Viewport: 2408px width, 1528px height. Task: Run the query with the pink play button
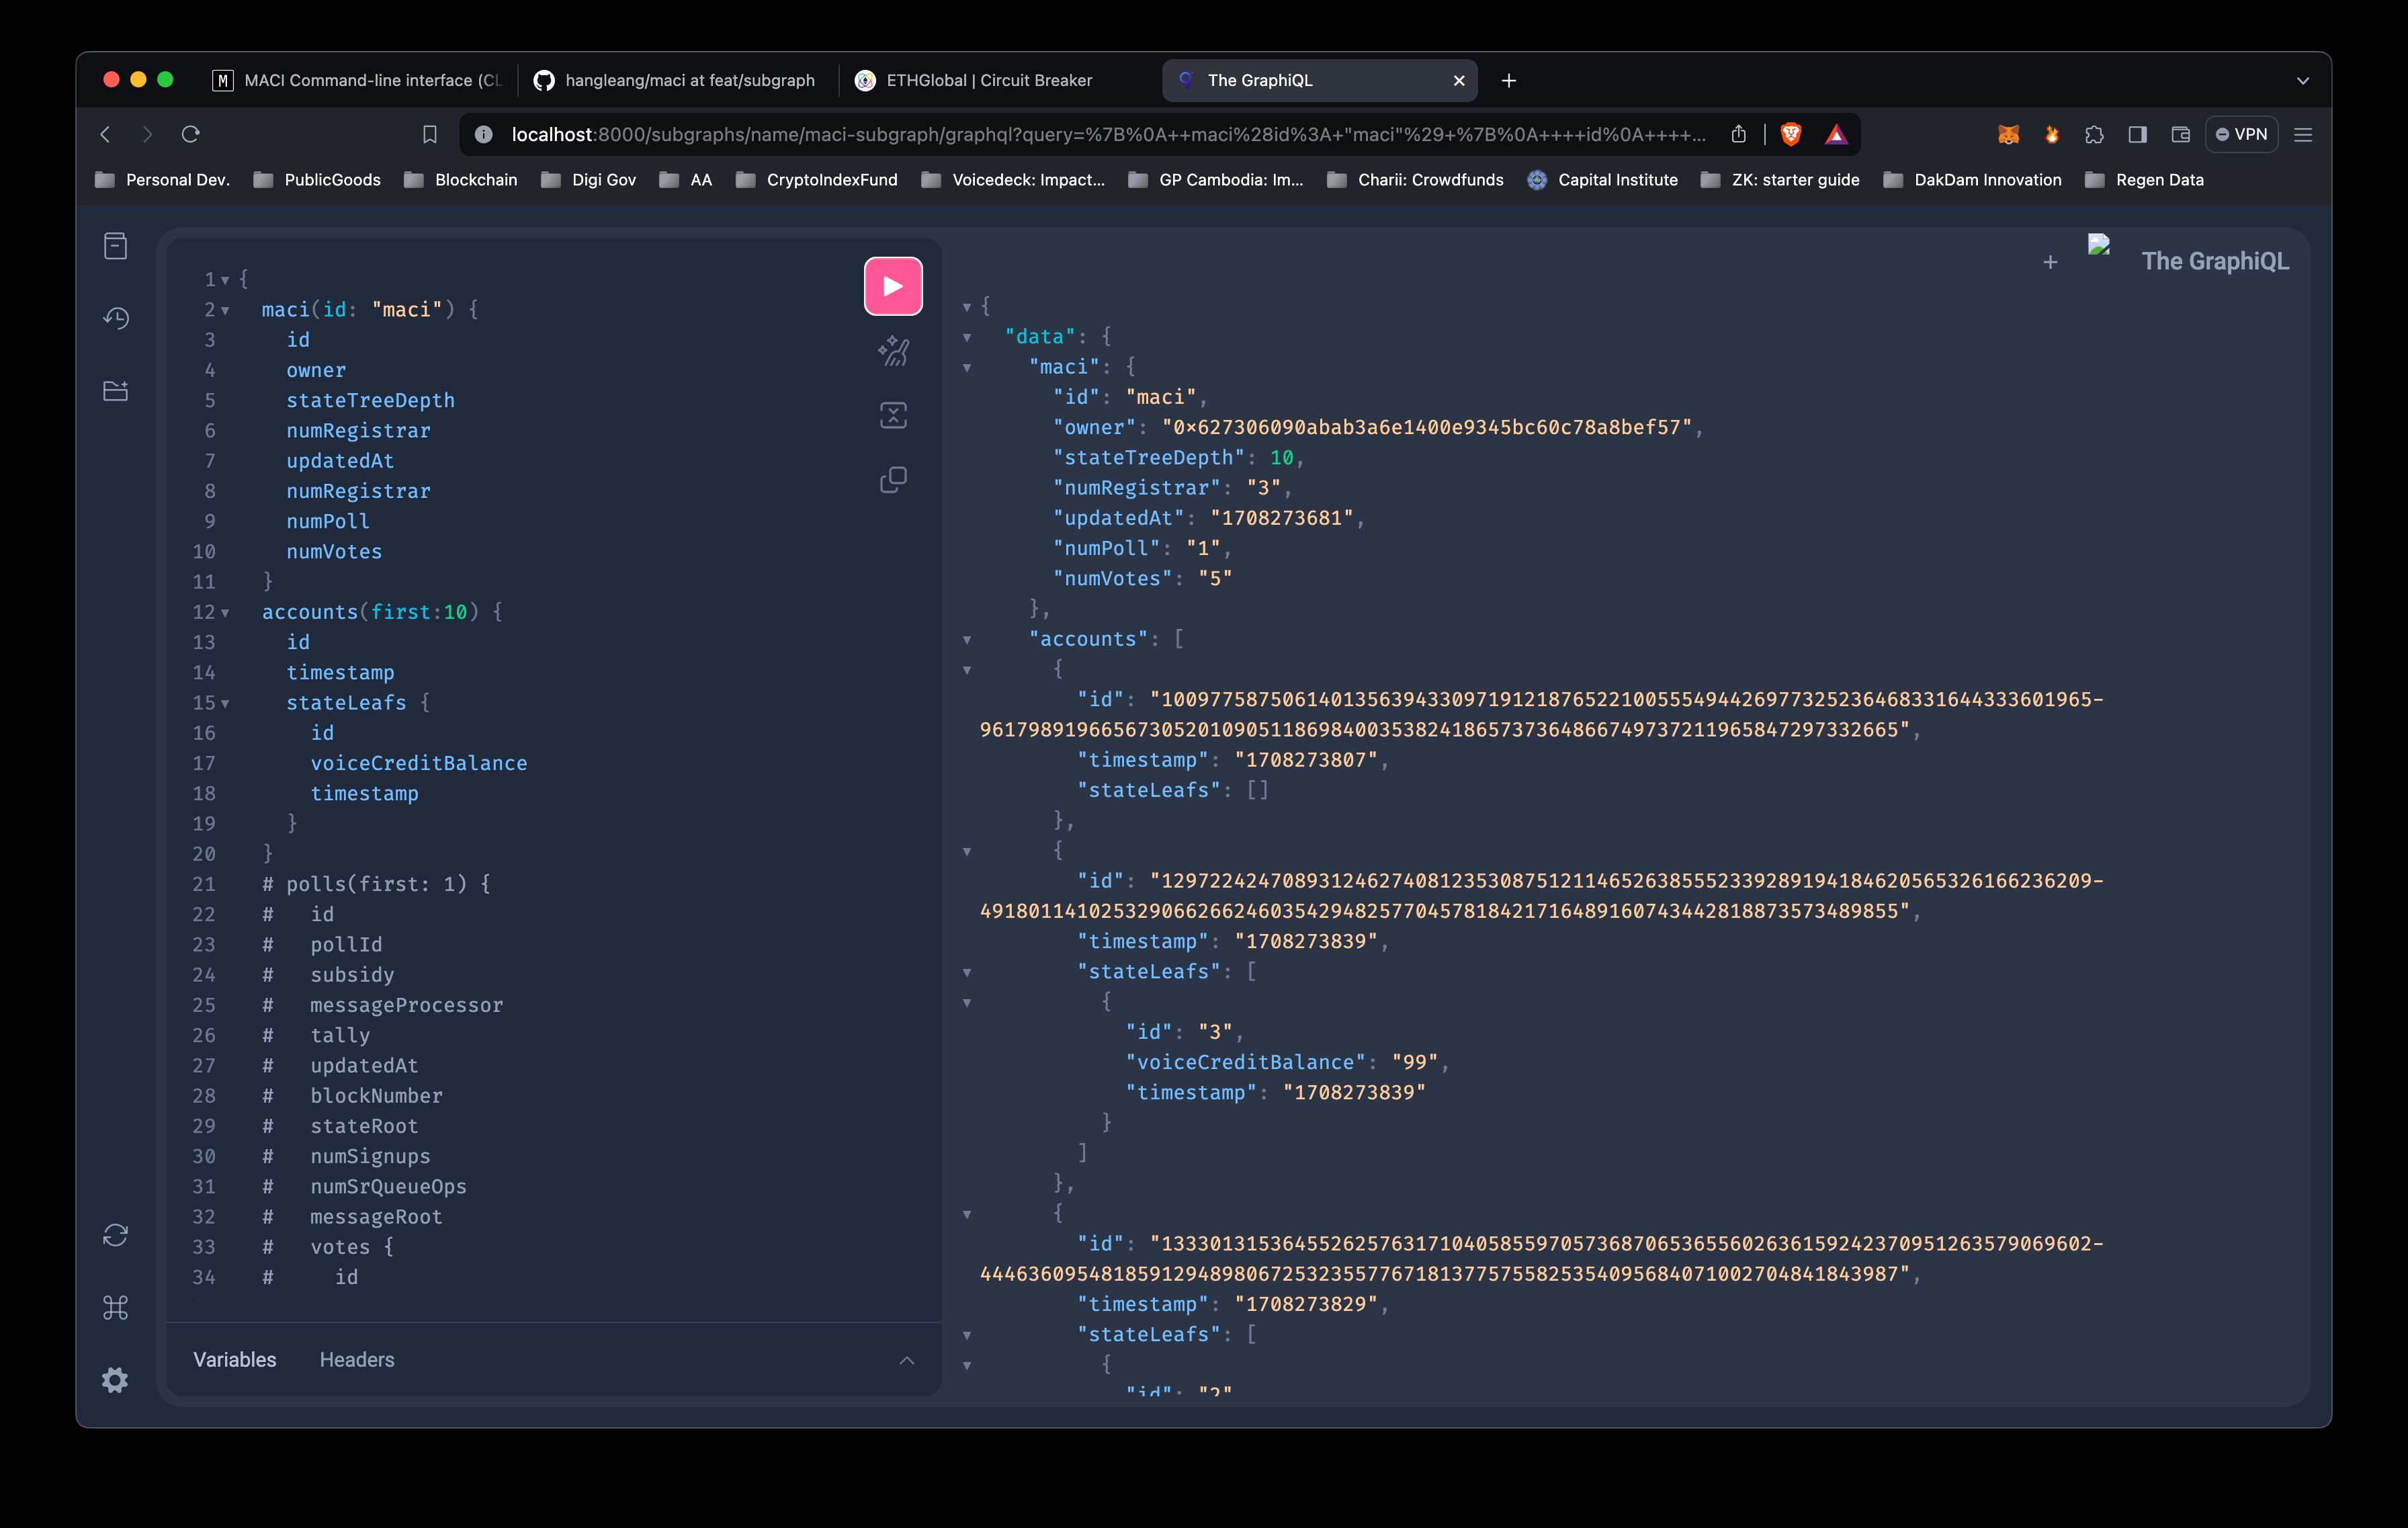coord(893,286)
